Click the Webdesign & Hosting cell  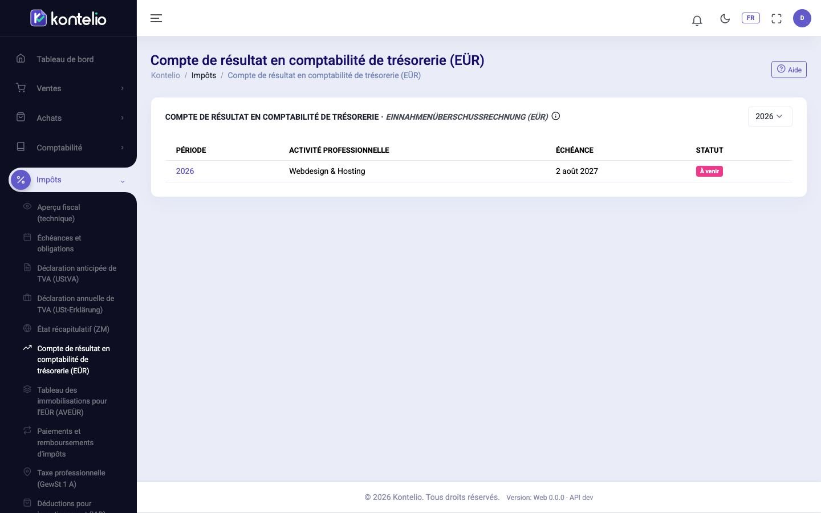click(x=327, y=171)
